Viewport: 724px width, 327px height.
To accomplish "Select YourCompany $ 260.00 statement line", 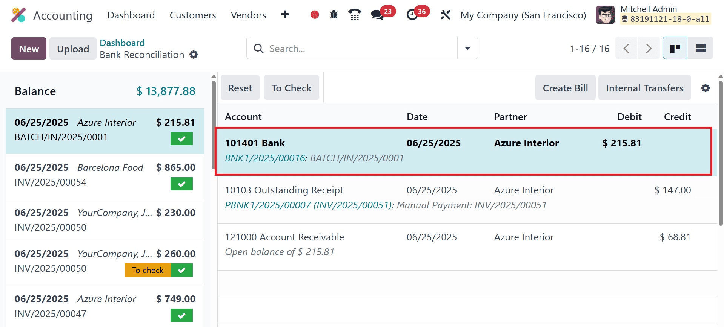I will (105, 262).
